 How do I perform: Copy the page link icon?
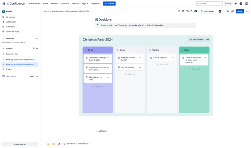[232, 11]
